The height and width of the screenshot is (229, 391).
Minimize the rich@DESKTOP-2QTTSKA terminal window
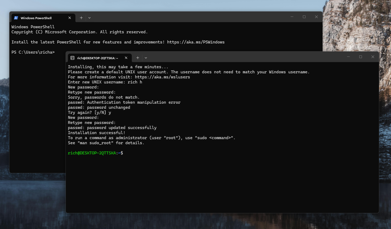point(348,57)
